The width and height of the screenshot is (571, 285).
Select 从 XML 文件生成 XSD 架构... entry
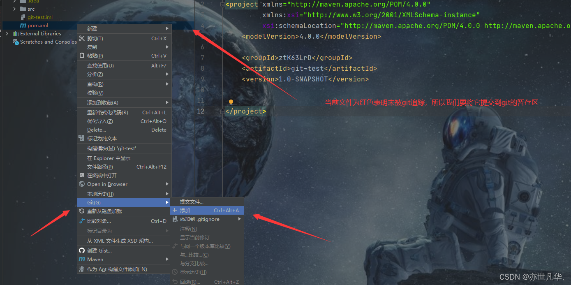click(x=124, y=241)
